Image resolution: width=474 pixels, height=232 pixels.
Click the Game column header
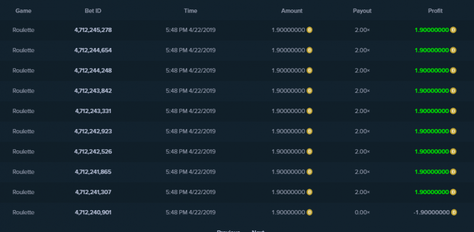pos(23,11)
